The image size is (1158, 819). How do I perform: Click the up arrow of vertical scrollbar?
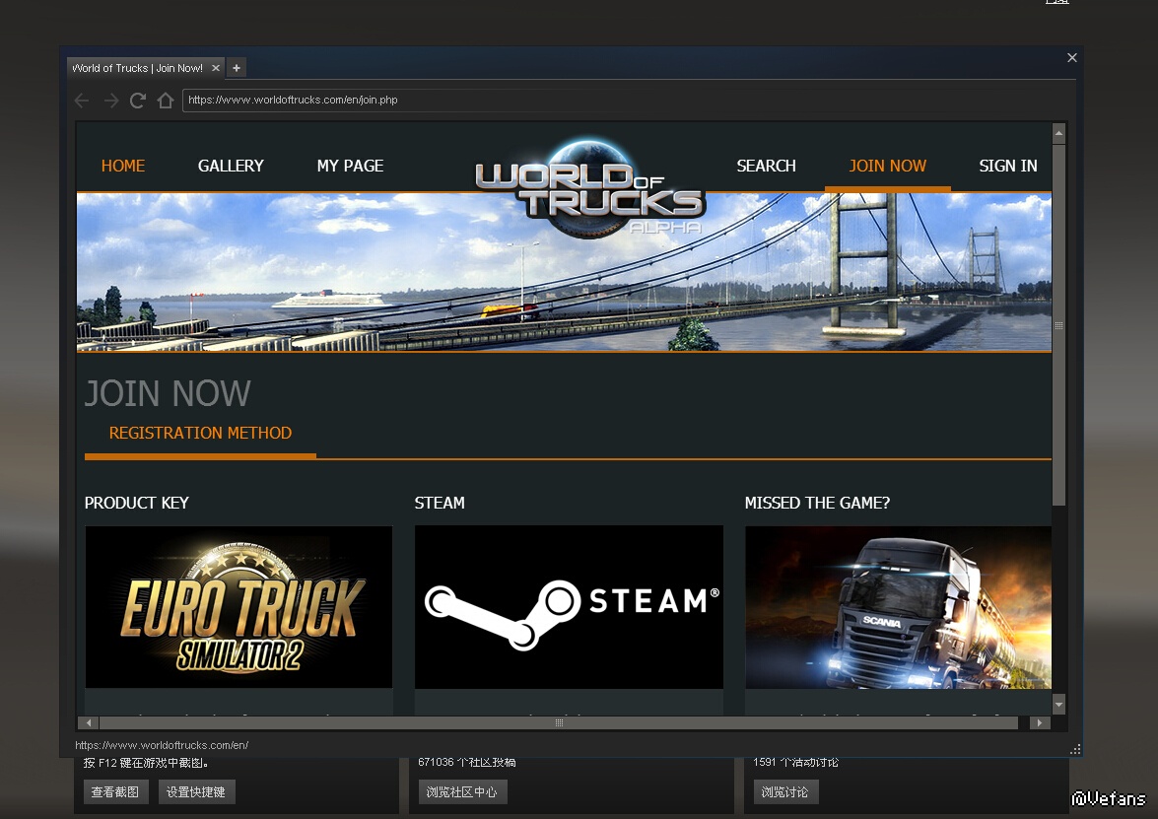click(1059, 134)
